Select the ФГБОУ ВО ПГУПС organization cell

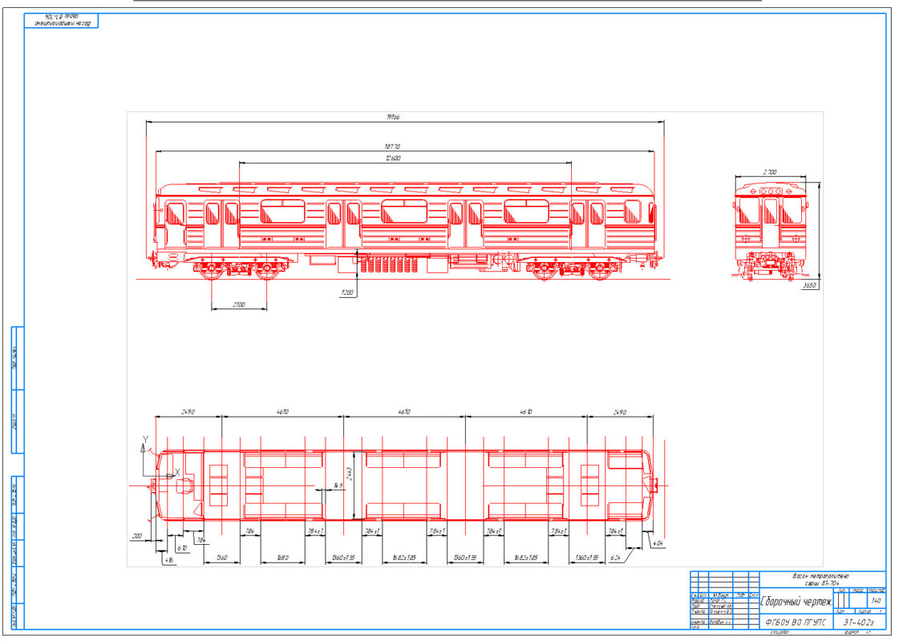796,622
